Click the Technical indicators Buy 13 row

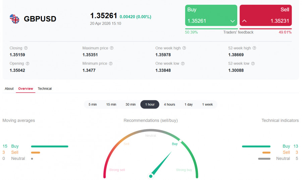[x=270, y=147]
